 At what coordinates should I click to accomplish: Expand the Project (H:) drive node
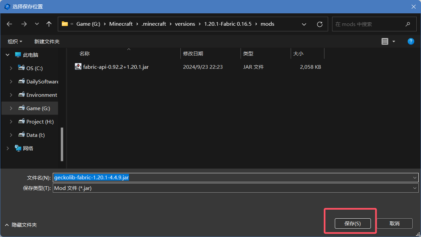click(11, 122)
